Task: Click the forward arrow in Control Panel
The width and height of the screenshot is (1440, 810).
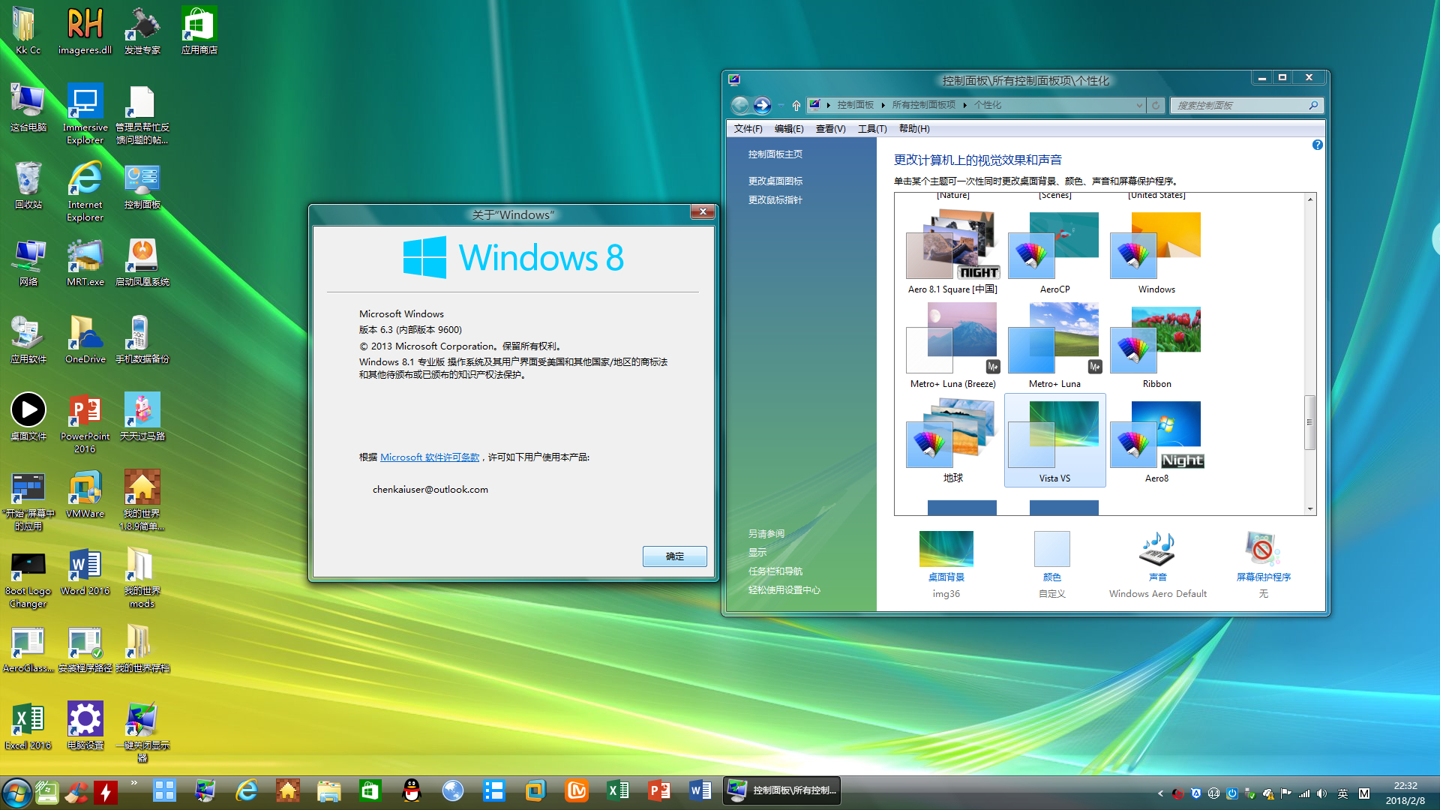Action: (x=762, y=105)
